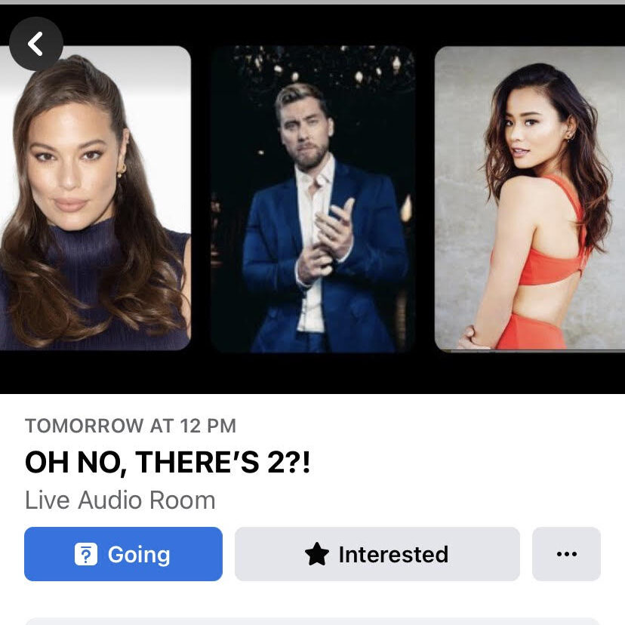
Task: Open photo of man in blue suit
Action: click(x=313, y=199)
